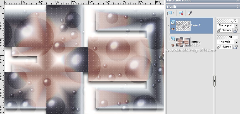240x114 pixels.
Task: Click the Raster 1 layer name
Action: point(196,42)
